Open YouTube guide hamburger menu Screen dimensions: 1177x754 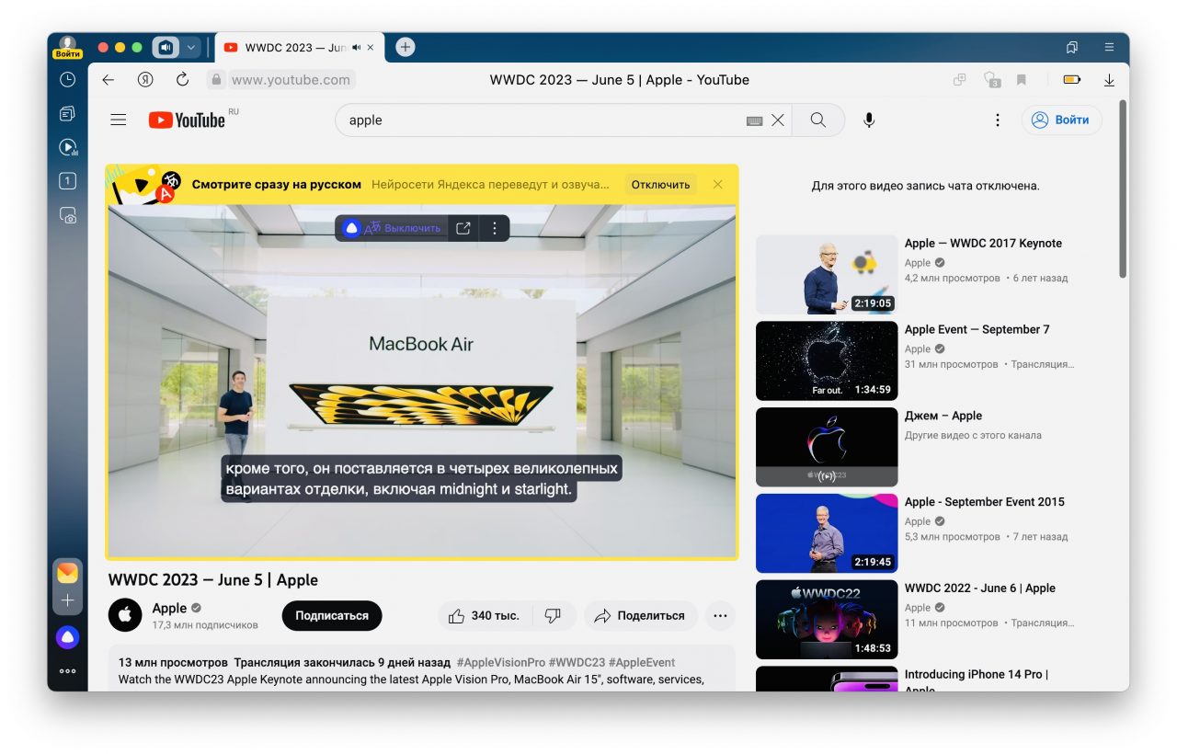[x=118, y=120]
